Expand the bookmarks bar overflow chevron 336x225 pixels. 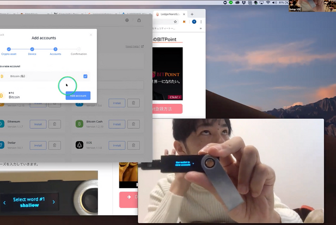[201, 28]
